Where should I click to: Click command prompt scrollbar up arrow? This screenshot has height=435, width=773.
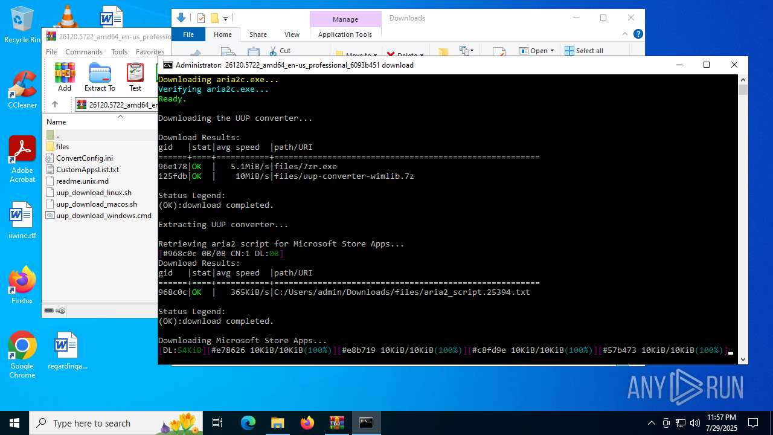coord(743,79)
